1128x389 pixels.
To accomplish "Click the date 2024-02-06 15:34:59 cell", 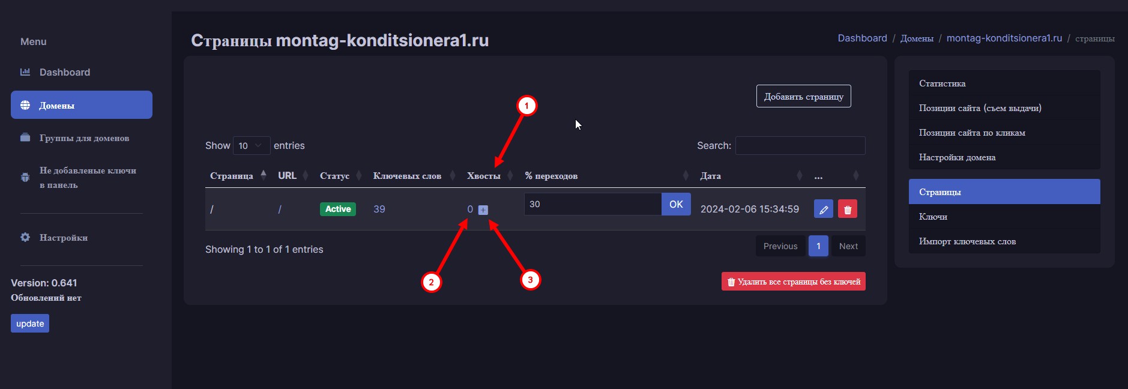I will coord(750,209).
